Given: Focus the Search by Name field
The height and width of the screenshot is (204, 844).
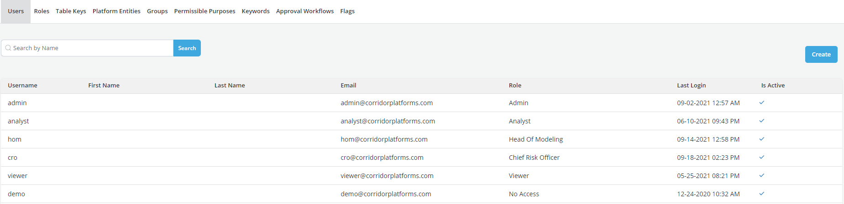Looking at the screenshot, I should pos(91,48).
